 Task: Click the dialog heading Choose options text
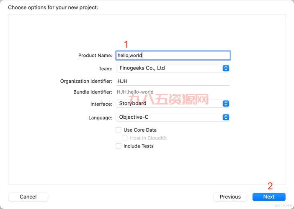click(x=53, y=8)
